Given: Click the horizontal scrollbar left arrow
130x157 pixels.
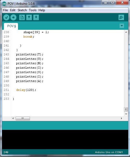Looking at the screenshot, I should pyautogui.click(x=13, y=118).
